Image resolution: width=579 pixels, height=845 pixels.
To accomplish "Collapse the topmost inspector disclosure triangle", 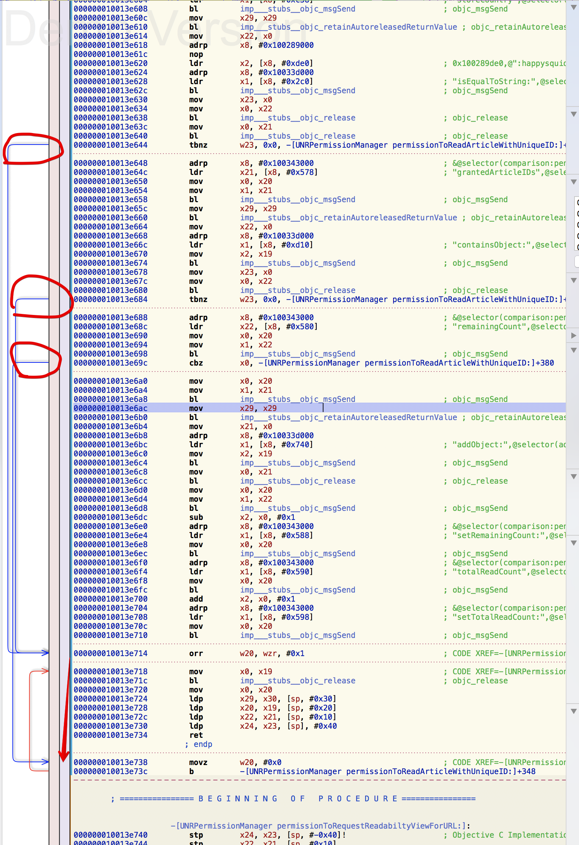I will (573, 7).
